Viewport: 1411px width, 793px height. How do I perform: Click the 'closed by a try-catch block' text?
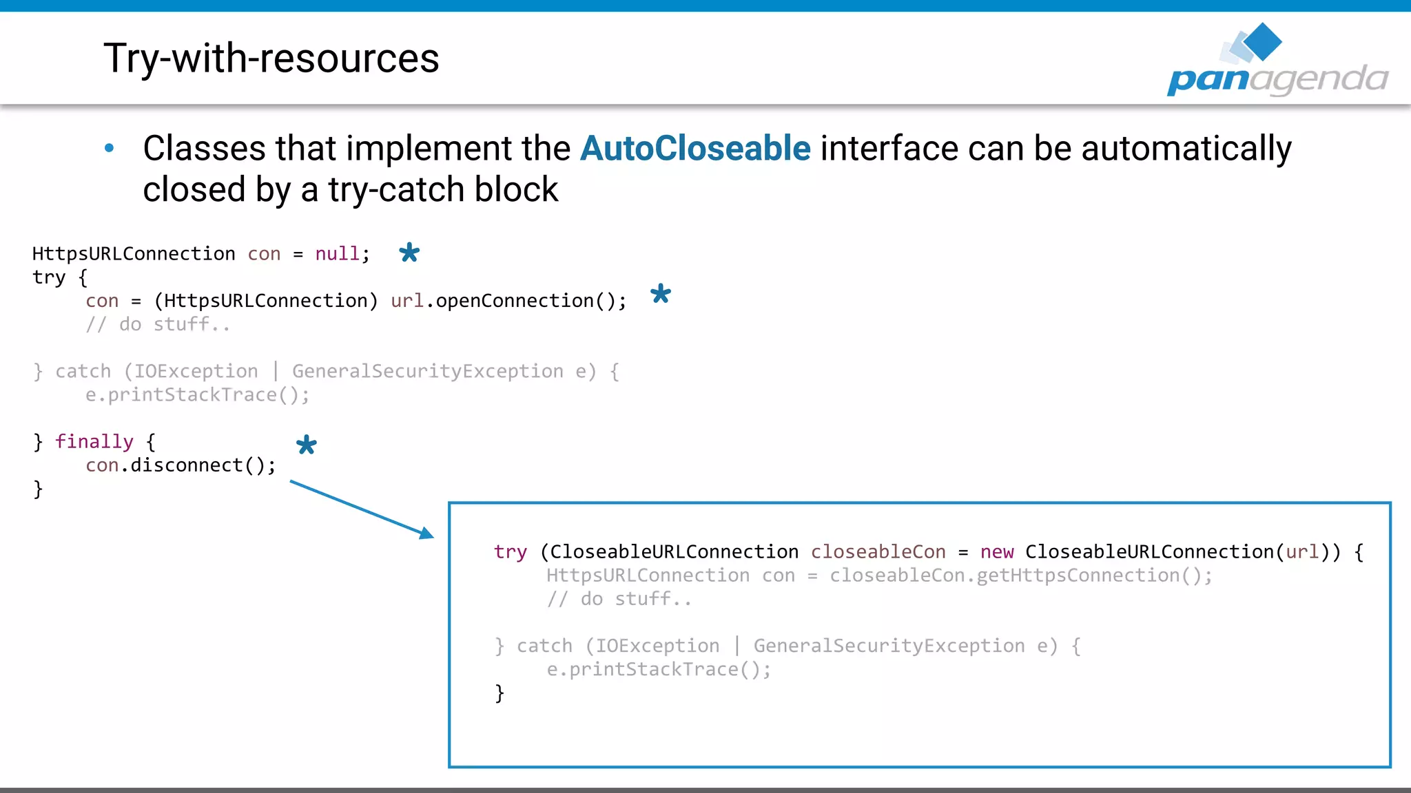coord(350,189)
